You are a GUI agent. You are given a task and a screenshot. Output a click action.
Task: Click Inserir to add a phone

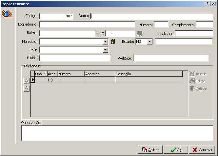tap(198, 74)
